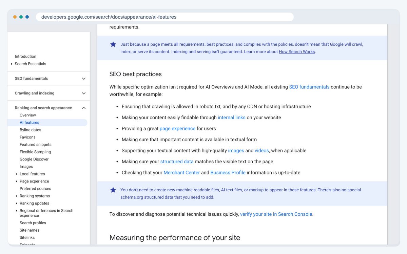Follow the How Search Works link

tap(297, 52)
